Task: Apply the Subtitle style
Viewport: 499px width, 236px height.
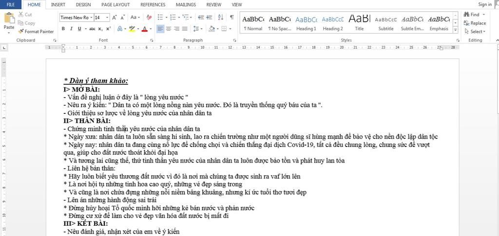Action: click(x=386, y=23)
